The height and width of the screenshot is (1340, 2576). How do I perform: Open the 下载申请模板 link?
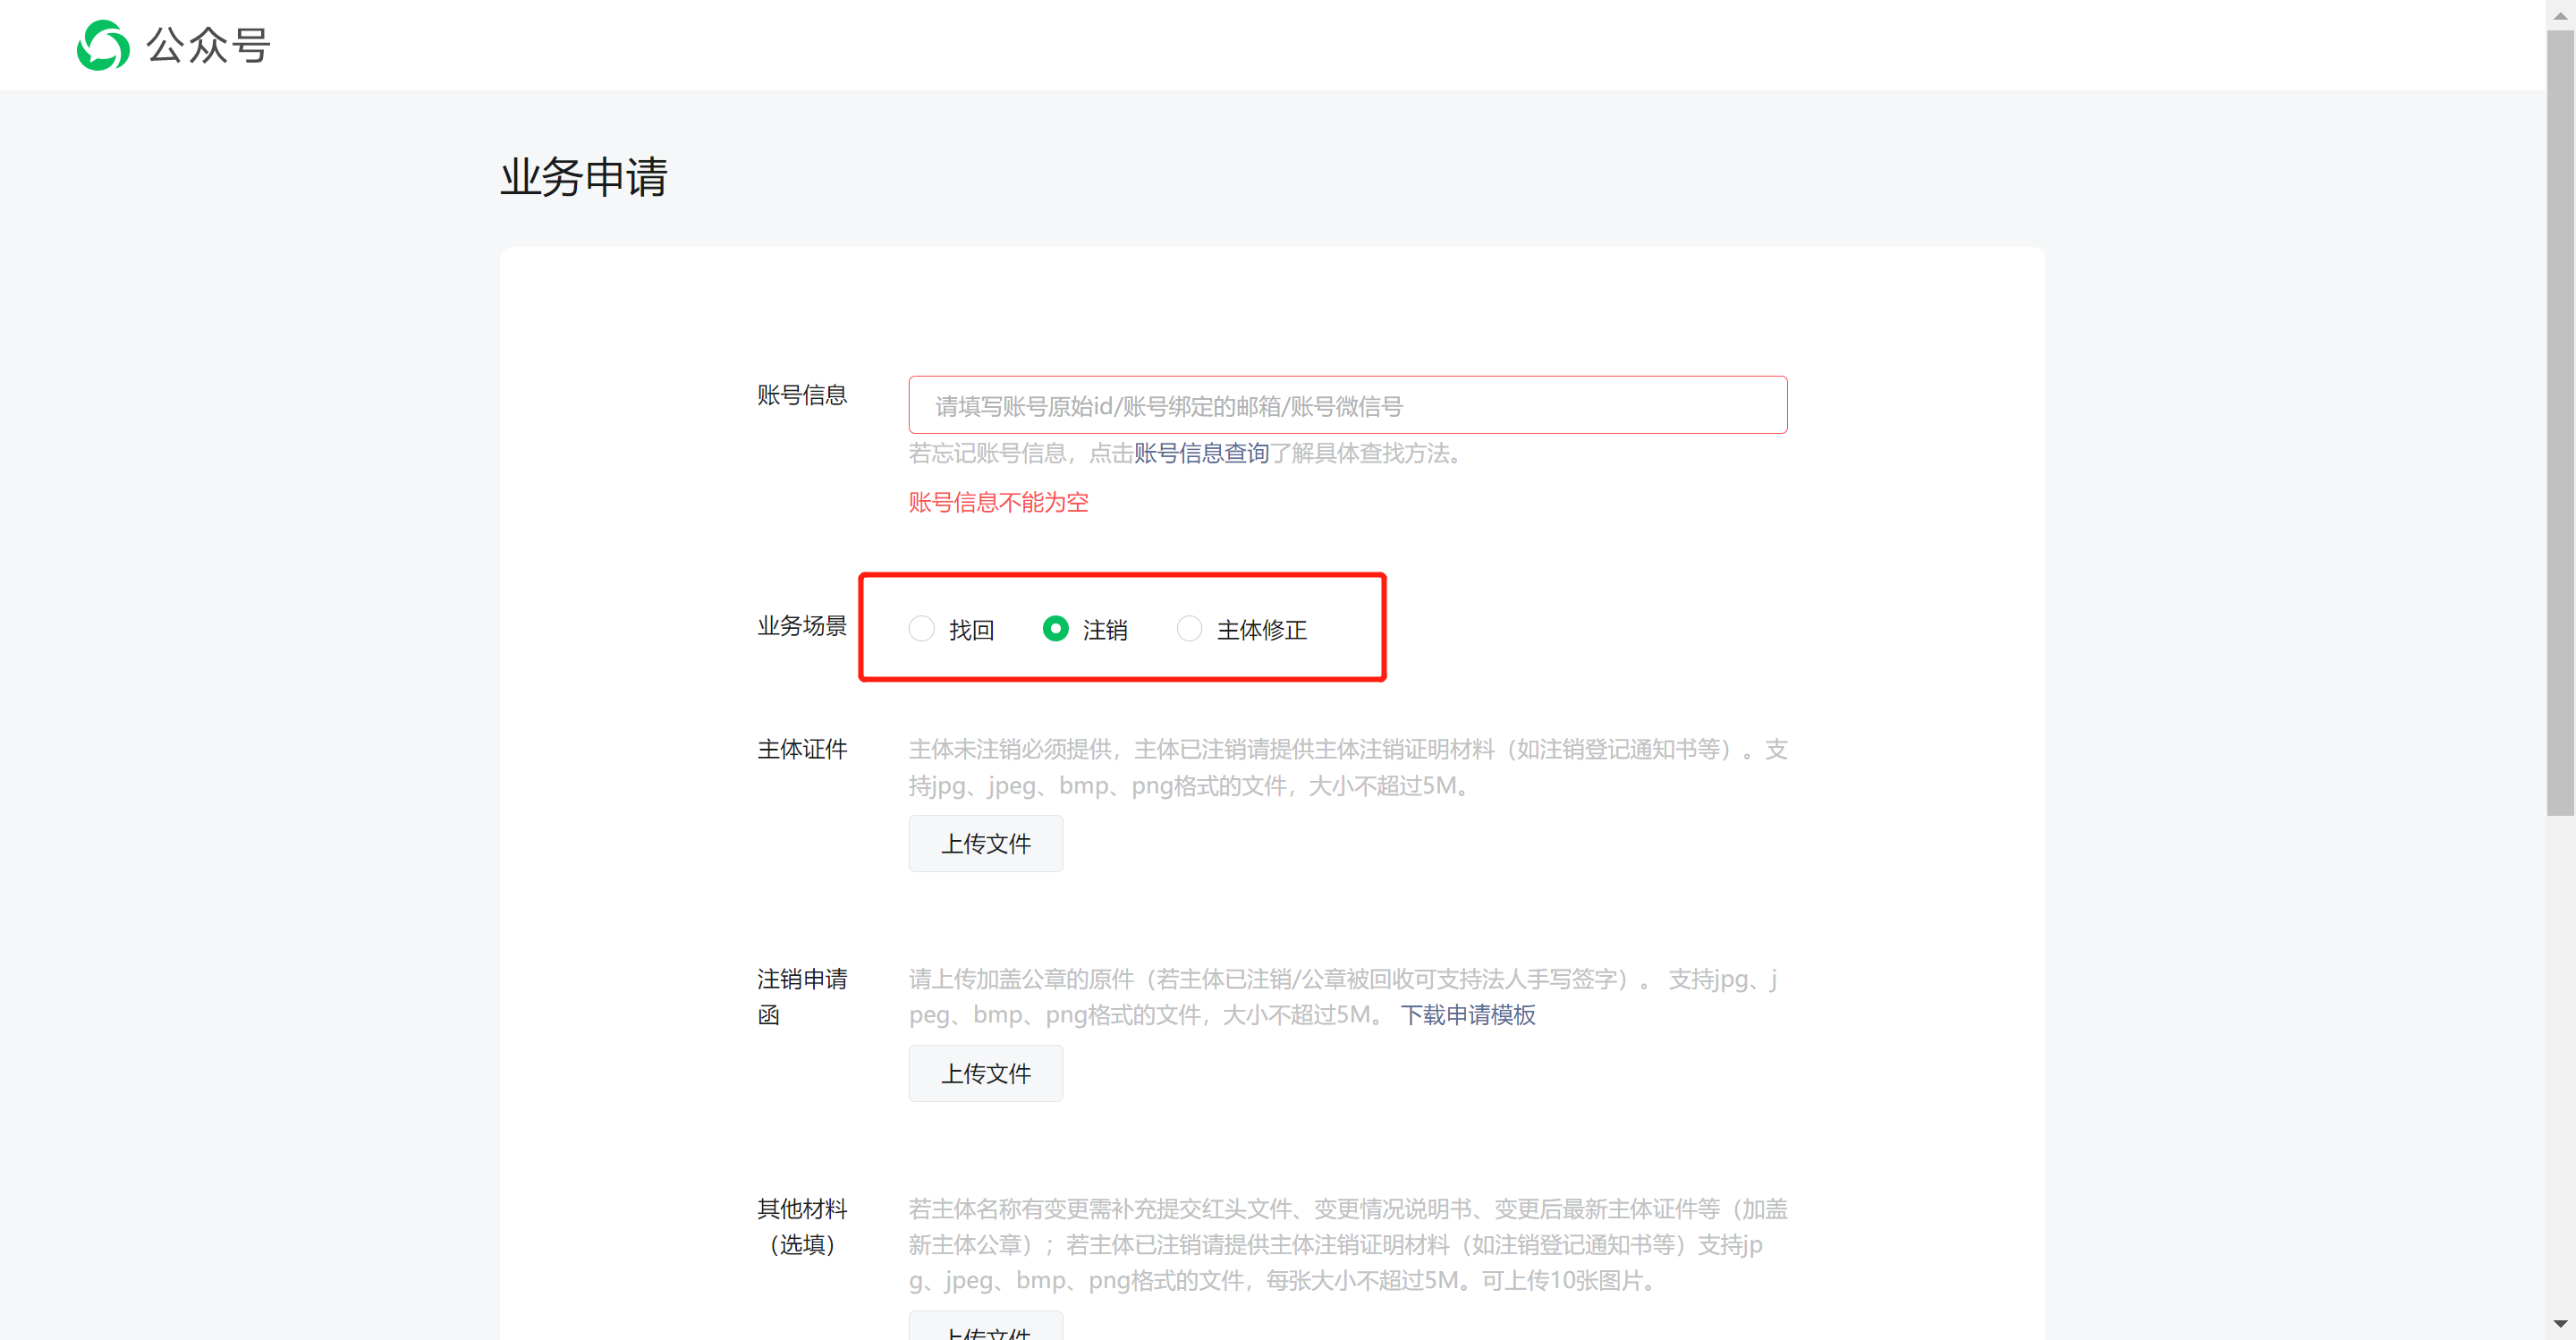1467,1015
